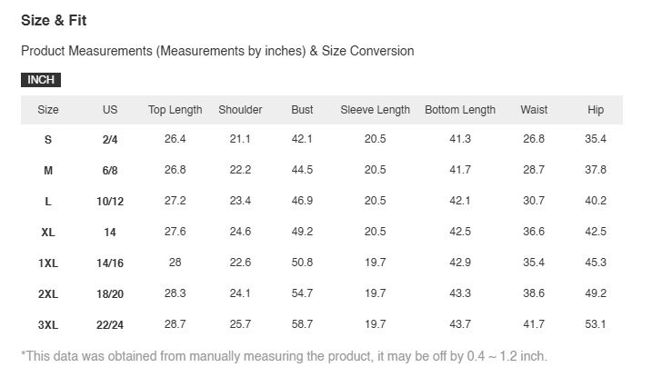Image resolution: width=662 pixels, height=377 pixels.
Task: Select the M size row label
Action: tap(48, 171)
